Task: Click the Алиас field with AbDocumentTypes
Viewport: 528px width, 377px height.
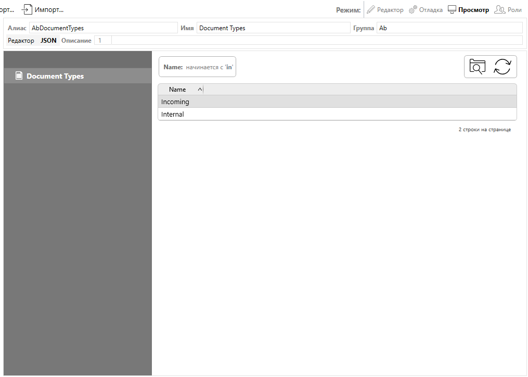Action: pyautogui.click(x=103, y=28)
